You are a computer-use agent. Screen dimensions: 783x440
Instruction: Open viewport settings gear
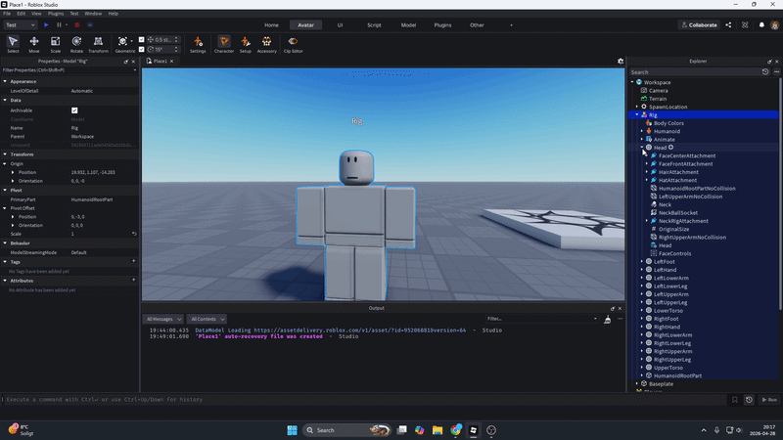pyautogui.click(x=621, y=61)
